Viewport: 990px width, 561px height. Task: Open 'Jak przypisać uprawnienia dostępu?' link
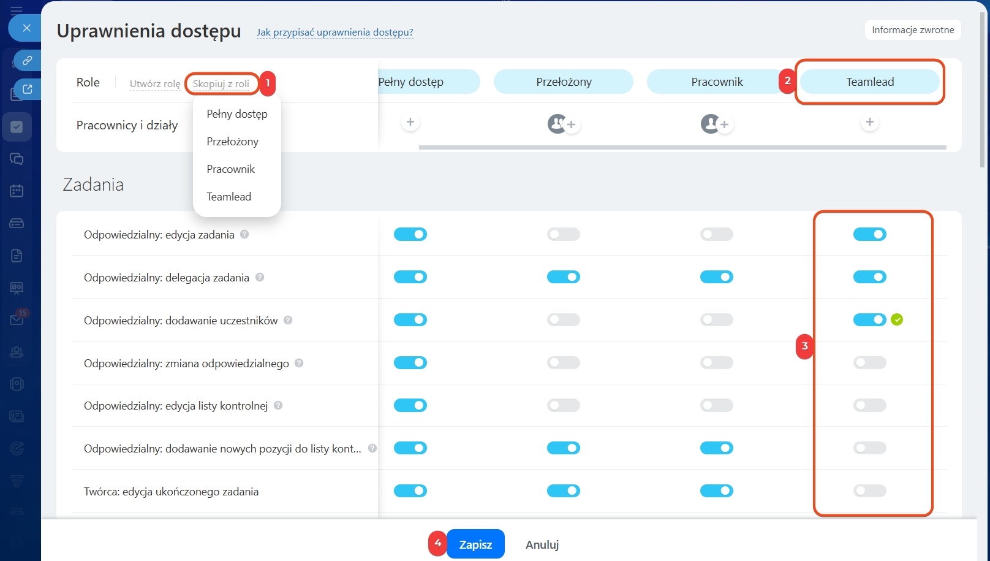pos(334,32)
